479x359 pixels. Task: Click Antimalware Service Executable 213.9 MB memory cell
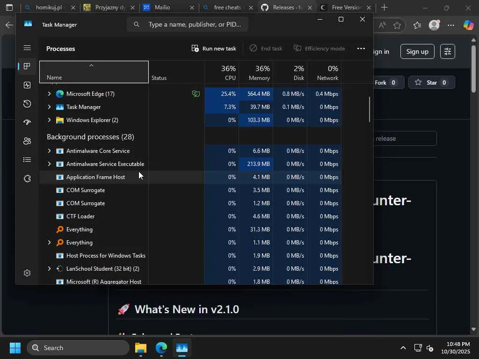tap(256, 164)
